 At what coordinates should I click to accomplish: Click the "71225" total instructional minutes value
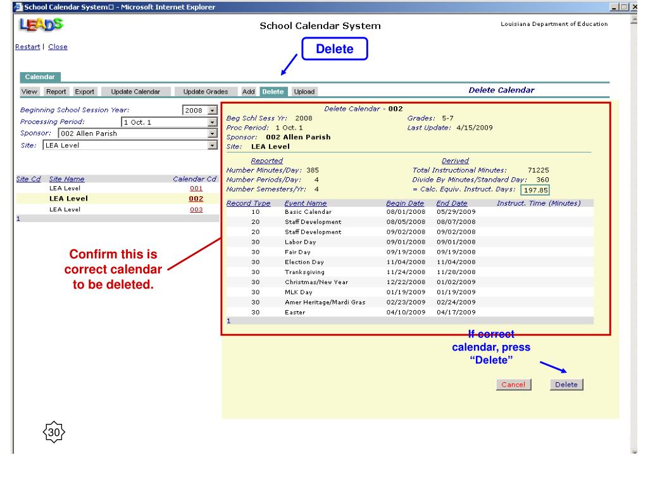point(539,170)
